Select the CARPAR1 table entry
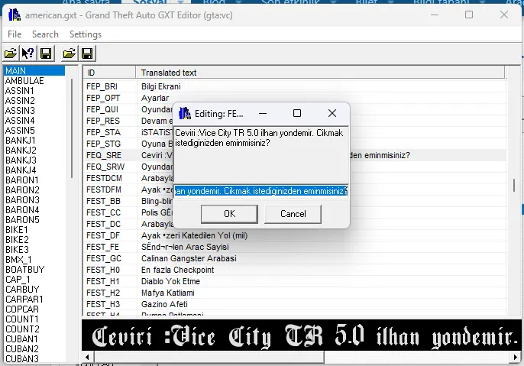524x366 pixels. [24, 300]
